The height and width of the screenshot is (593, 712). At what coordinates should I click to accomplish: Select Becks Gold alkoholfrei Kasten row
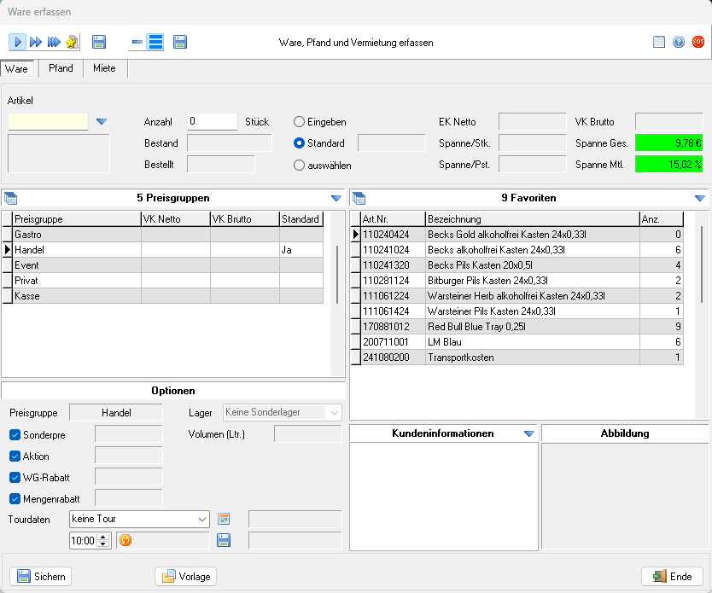point(517,235)
